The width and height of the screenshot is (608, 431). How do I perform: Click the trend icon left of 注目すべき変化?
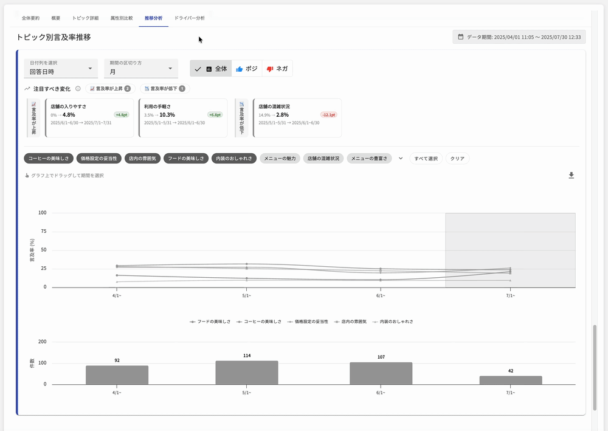pos(27,89)
